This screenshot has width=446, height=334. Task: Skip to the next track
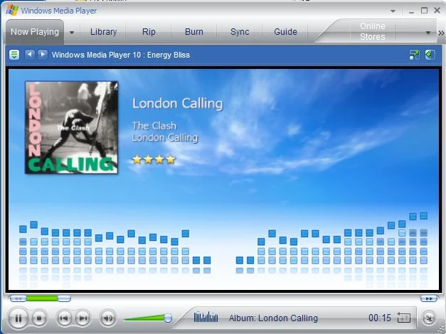click(83, 318)
